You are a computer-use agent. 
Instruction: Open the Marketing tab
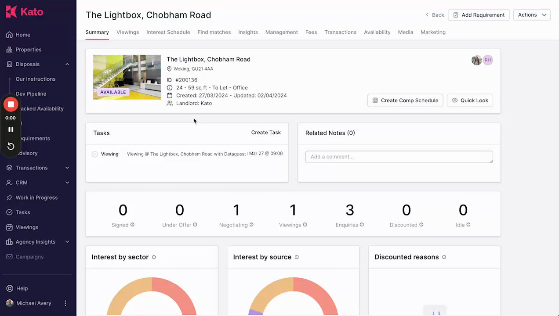[x=433, y=32]
